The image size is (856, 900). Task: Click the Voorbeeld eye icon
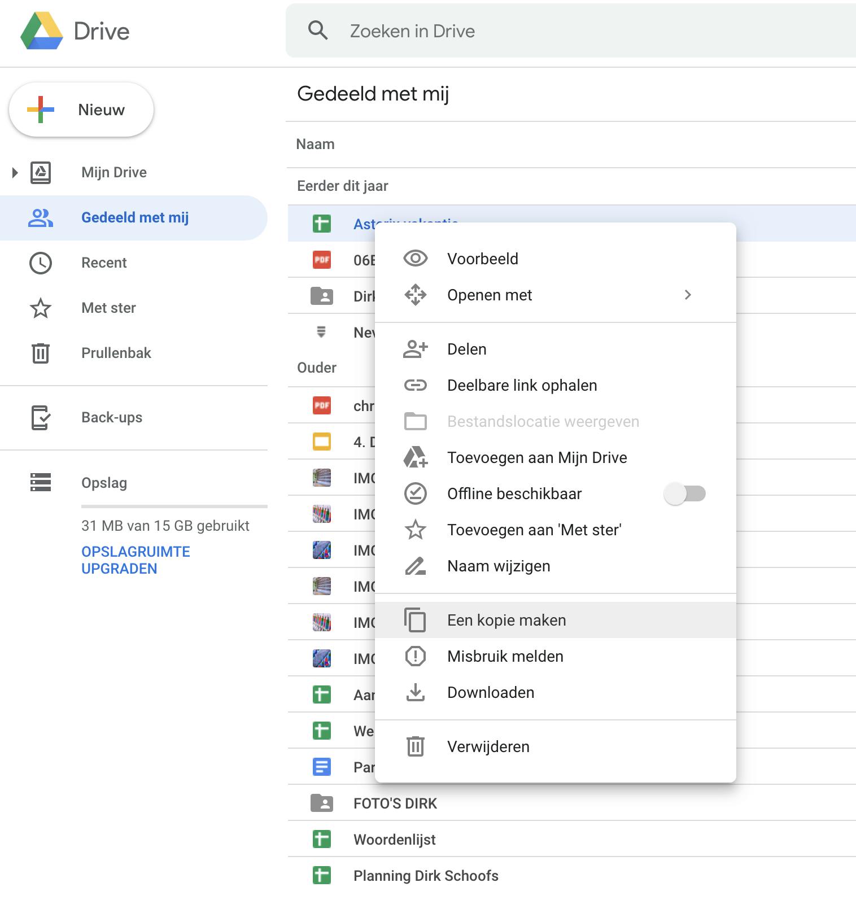tap(416, 259)
